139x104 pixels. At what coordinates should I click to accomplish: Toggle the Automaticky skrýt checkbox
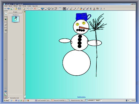click(9, 98)
